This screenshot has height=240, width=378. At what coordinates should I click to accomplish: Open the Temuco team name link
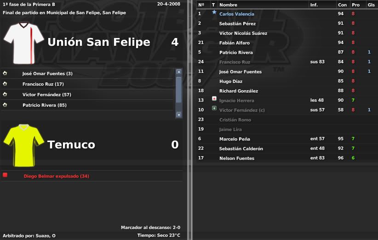point(71,144)
